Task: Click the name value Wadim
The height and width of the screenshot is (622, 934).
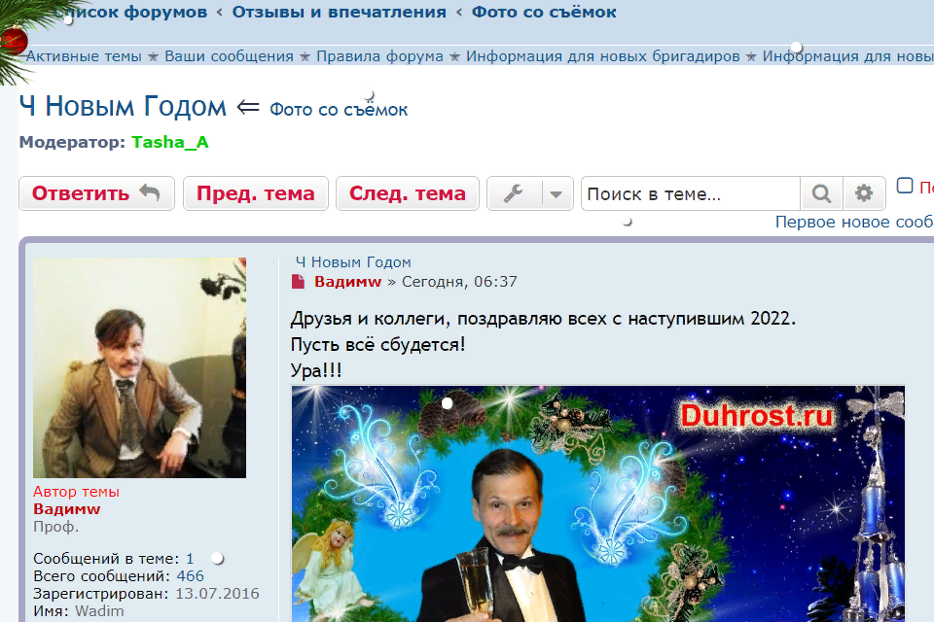Action: click(99, 611)
